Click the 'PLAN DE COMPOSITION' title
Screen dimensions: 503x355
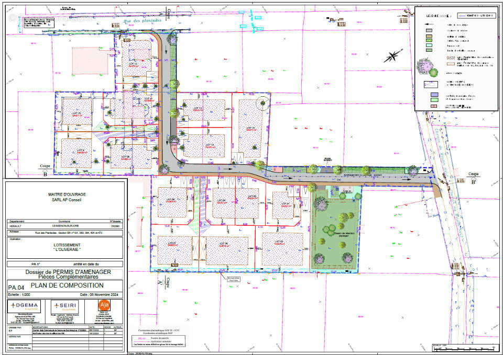[67, 285]
